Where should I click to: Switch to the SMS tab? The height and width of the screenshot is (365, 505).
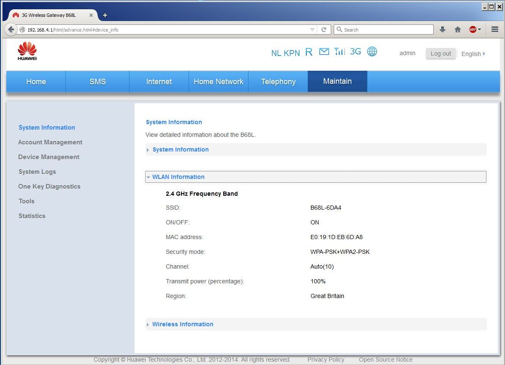point(97,82)
